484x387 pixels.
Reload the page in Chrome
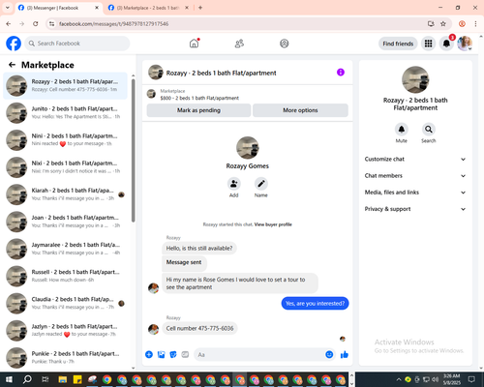pos(36,24)
